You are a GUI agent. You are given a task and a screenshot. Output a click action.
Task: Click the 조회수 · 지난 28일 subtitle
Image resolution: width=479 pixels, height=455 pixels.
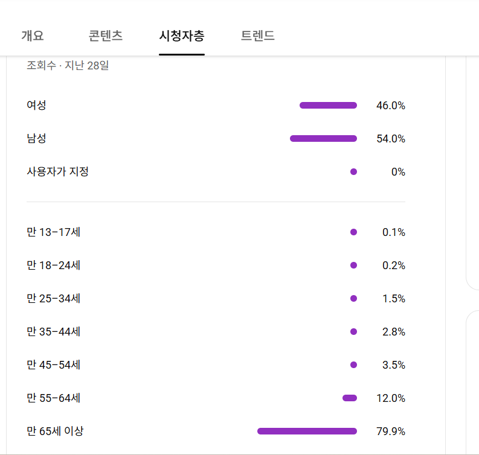[68, 65]
